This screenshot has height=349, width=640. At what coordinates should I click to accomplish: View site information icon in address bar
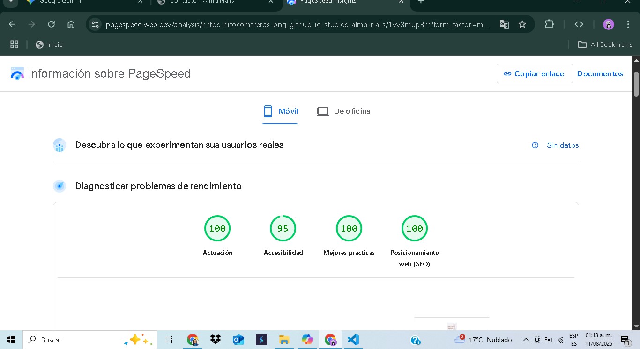[95, 24]
